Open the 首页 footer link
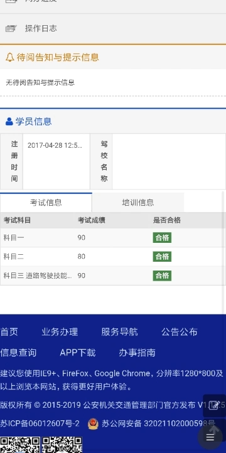226x453 pixels. click(9, 332)
